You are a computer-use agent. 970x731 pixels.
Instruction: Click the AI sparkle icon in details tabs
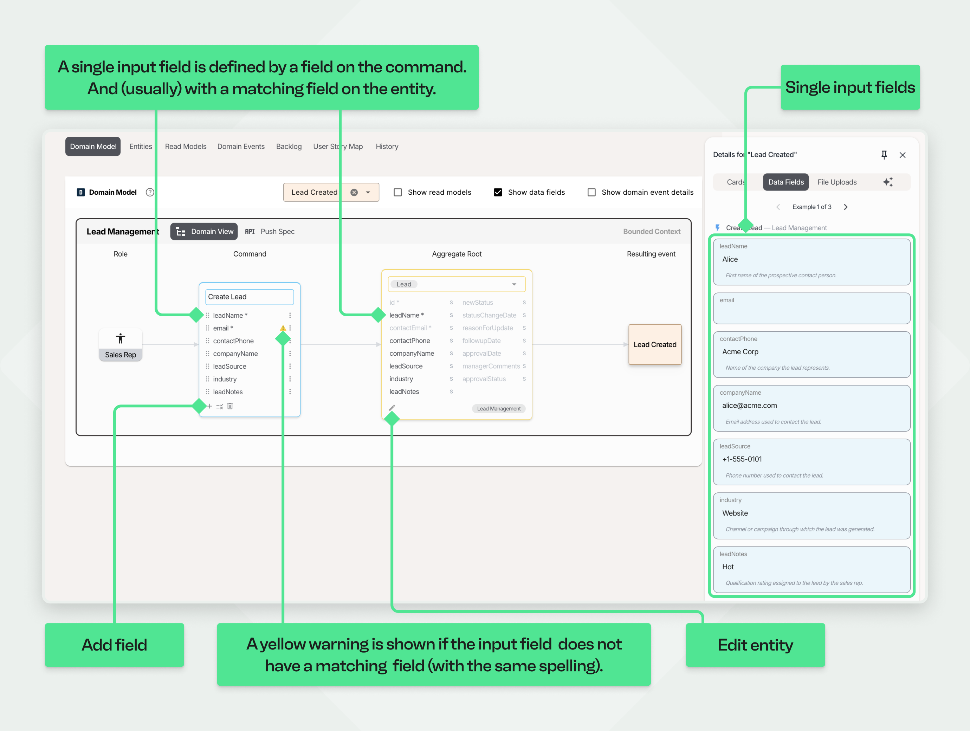[x=888, y=182]
